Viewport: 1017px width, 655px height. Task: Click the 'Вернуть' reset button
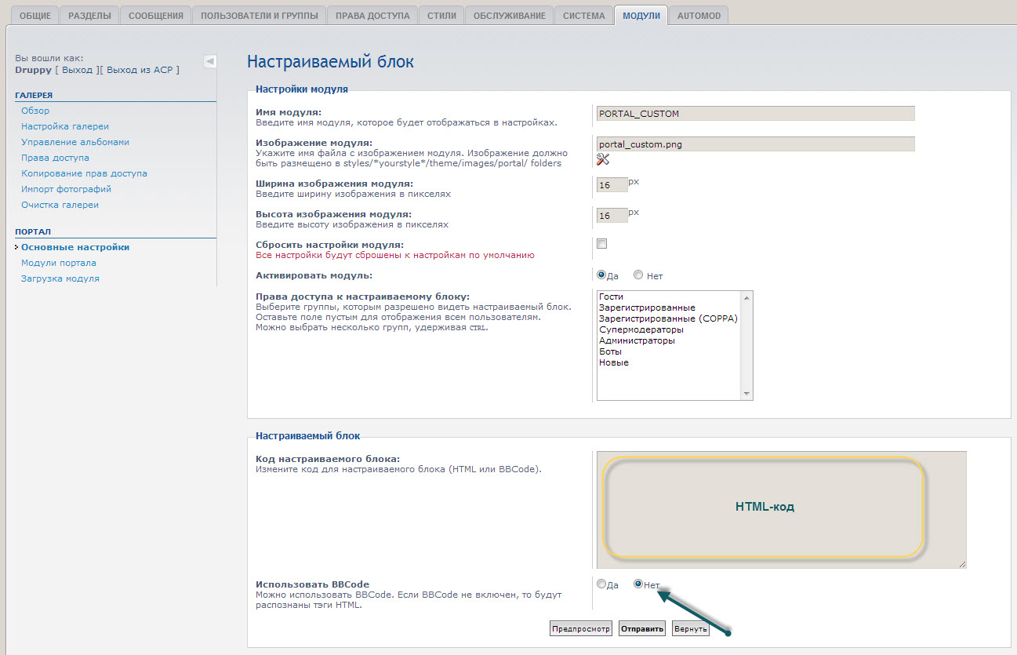tap(691, 629)
